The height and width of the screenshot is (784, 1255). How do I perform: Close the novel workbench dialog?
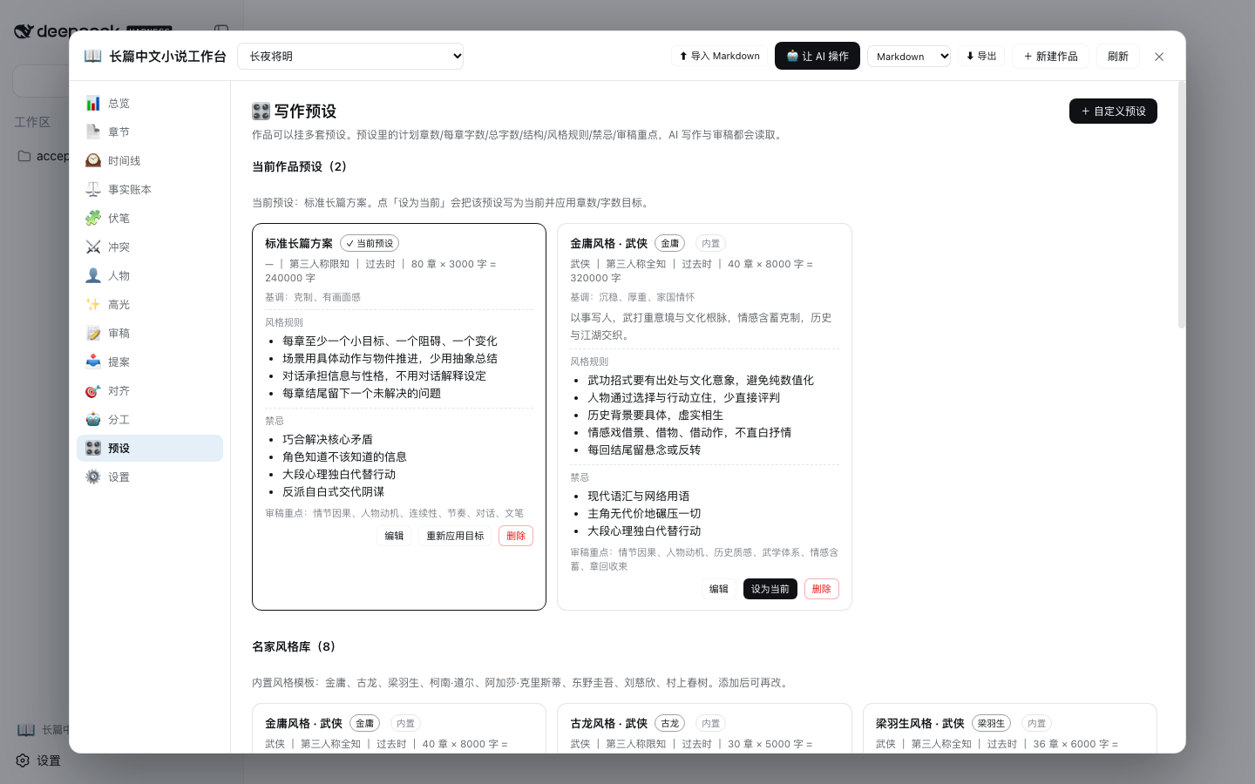click(1159, 57)
